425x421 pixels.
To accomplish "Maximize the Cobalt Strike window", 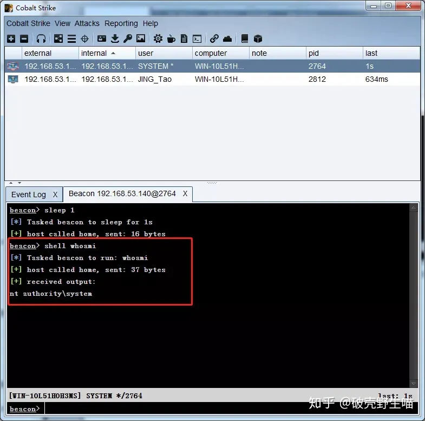I will (x=388, y=6).
